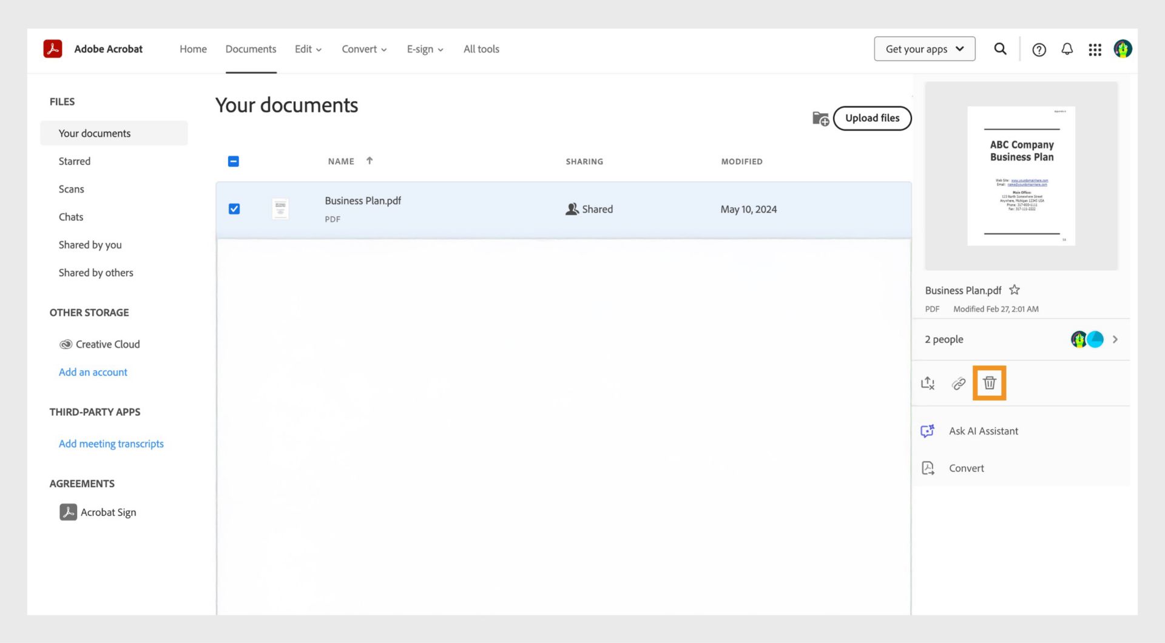Delete the file using the trash icon

point(990,383)
